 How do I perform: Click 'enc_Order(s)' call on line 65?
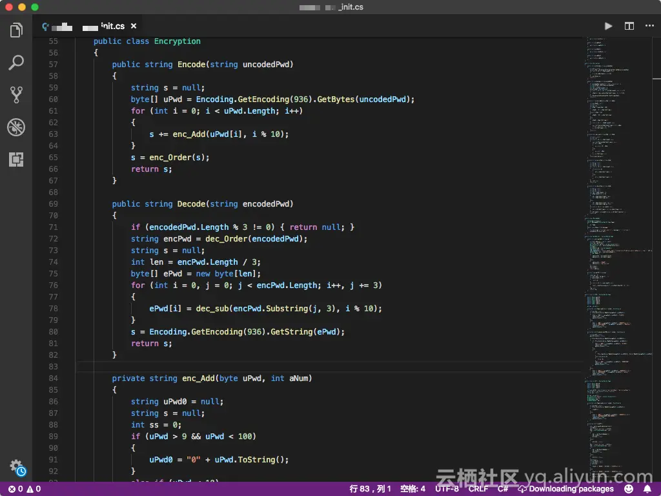[177, 158]
